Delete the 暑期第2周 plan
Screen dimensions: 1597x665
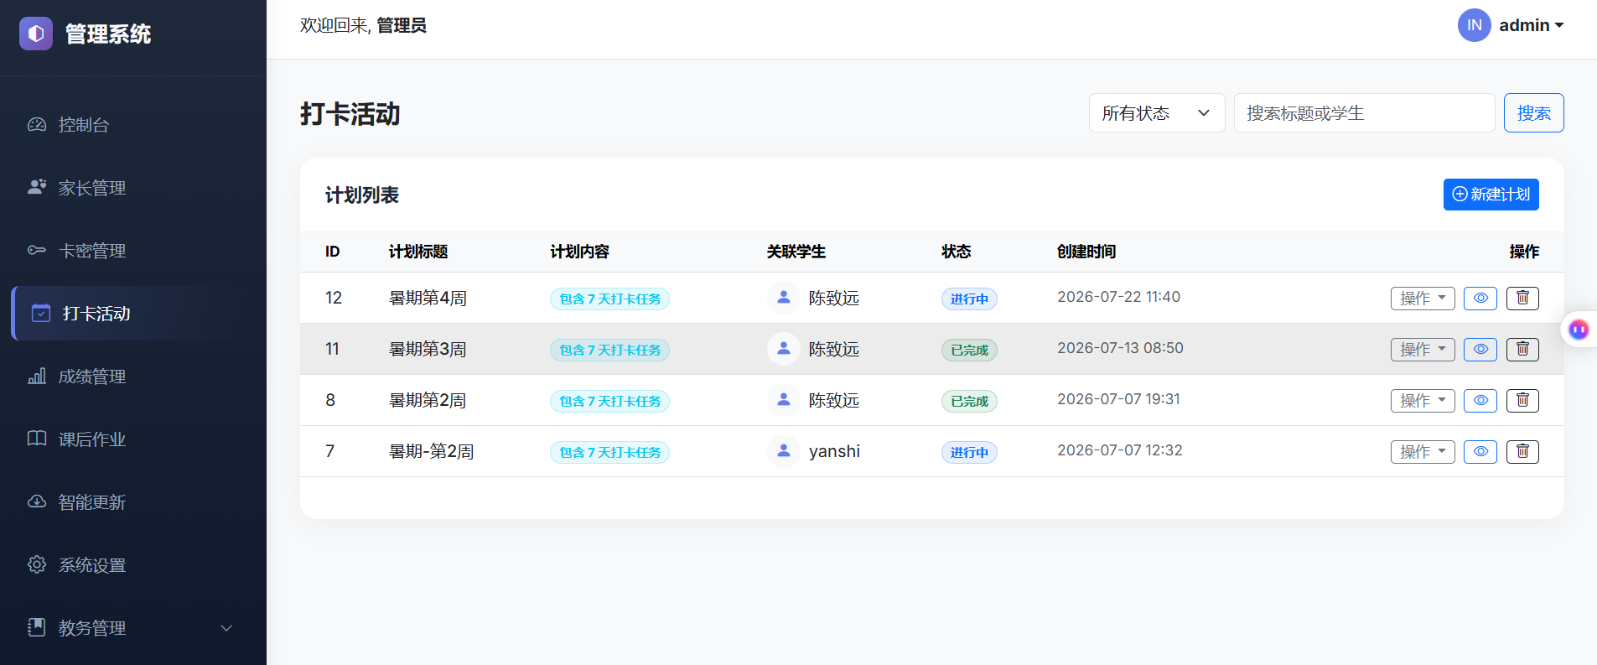1522,401
